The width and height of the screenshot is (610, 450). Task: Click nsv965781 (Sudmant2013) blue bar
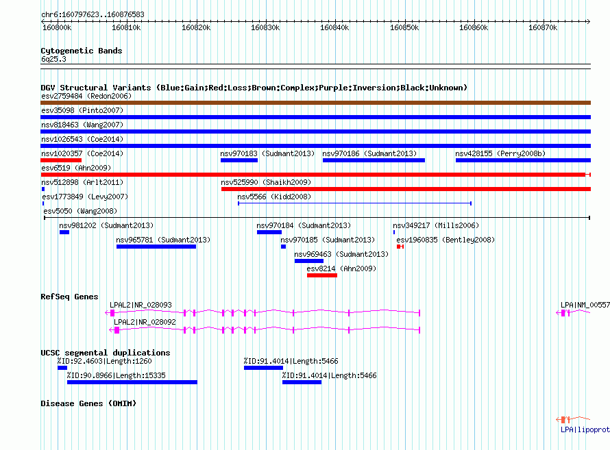[156, 247]
